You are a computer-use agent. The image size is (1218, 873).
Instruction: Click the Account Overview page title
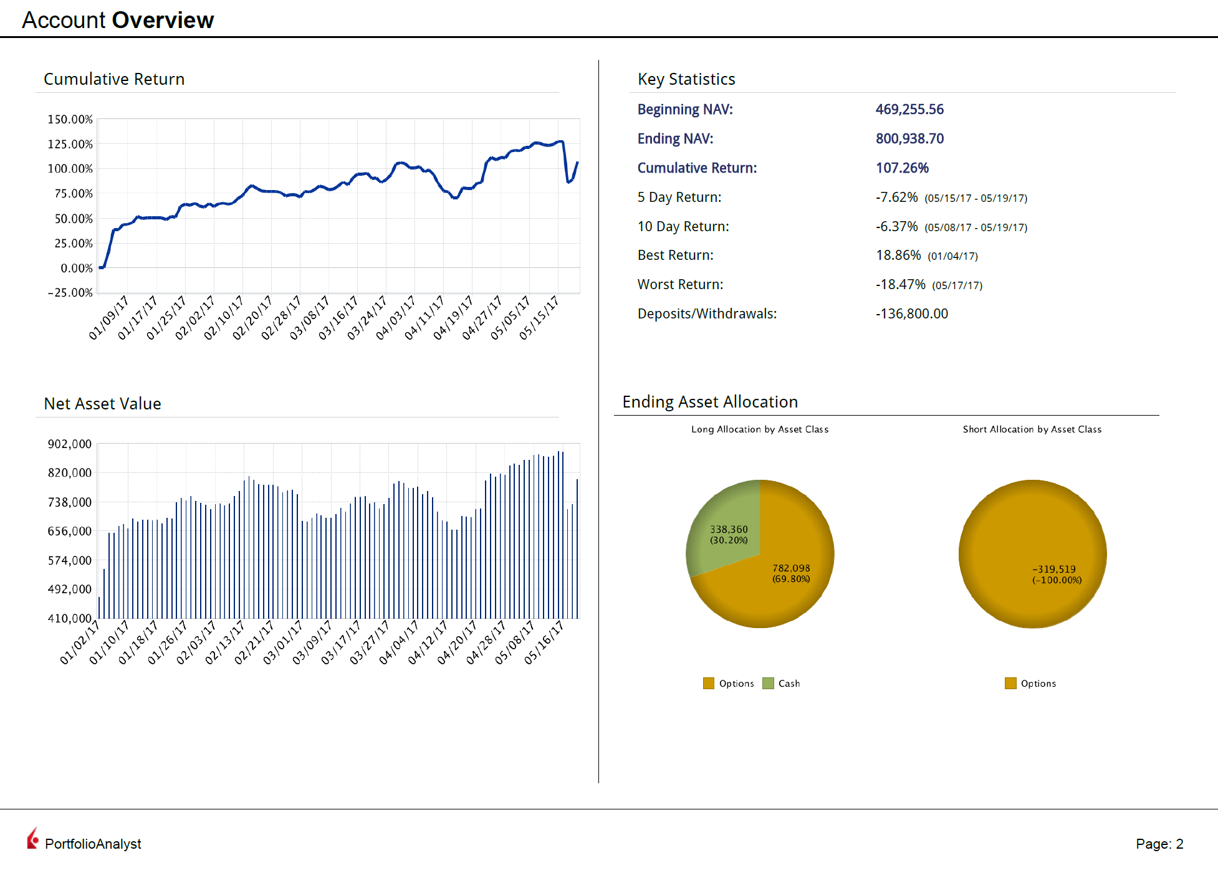(x=118, y=20)
